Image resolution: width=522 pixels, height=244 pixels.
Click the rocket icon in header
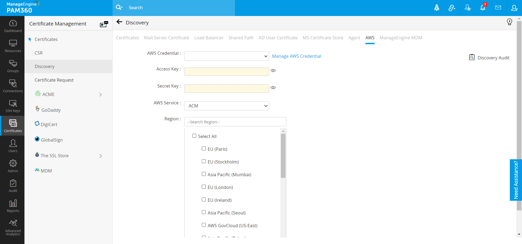coord(437,8)
